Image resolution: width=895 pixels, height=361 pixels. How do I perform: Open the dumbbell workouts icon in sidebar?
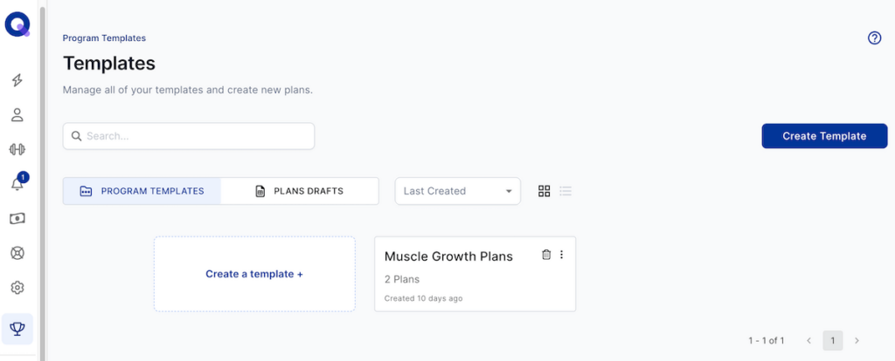pos(17,149)
